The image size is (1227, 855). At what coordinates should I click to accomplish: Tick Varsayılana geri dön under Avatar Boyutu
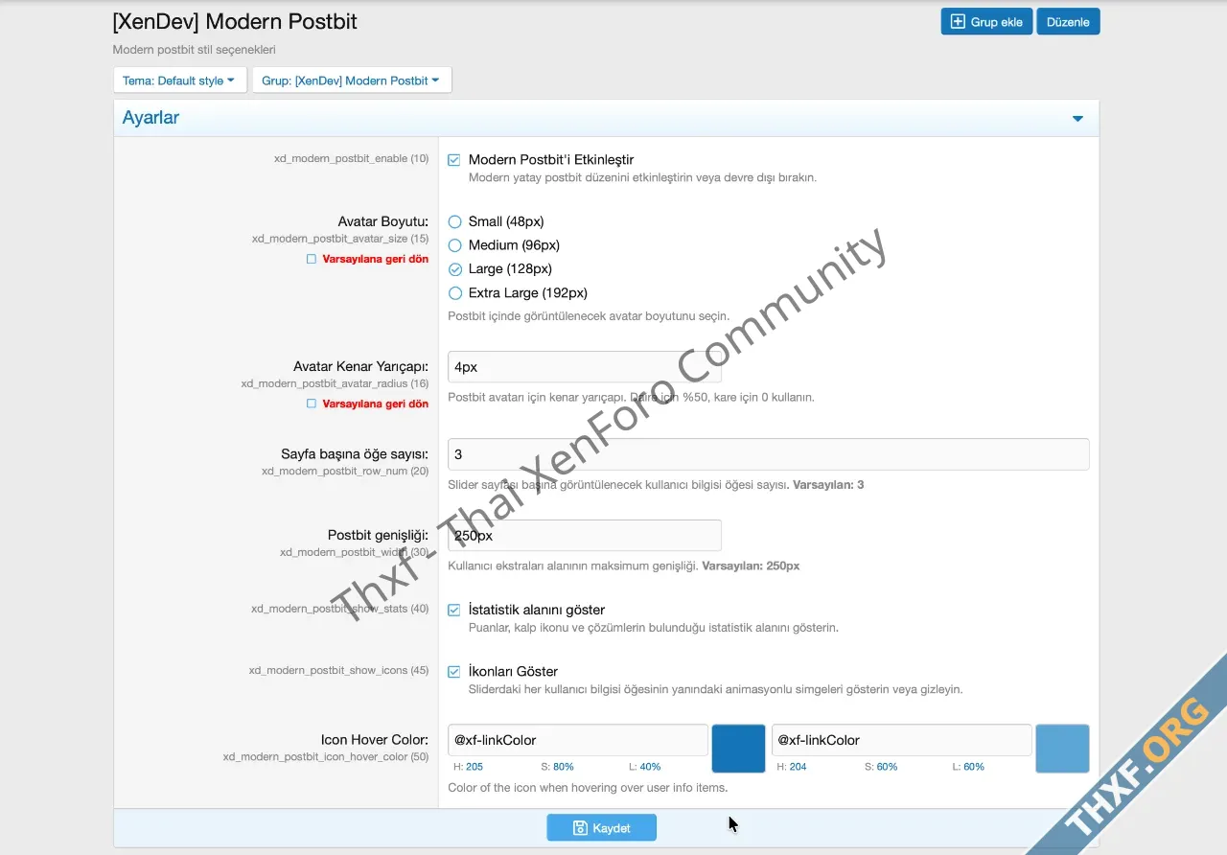pyautogui.click(x=311, y=259)
